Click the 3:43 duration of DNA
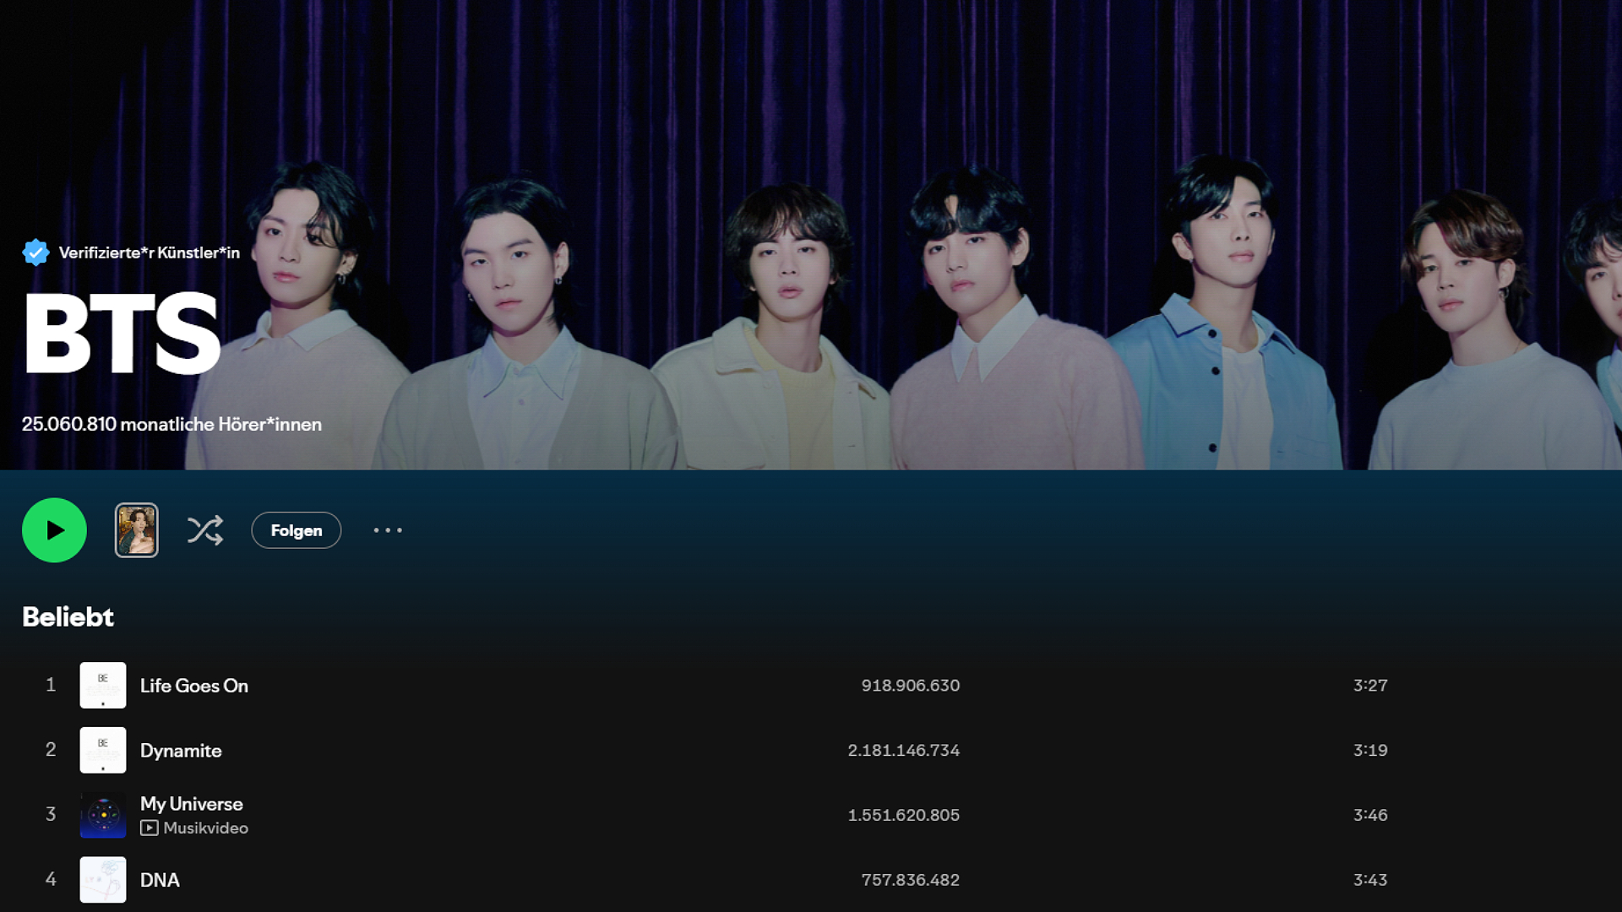1622x912 pixels. (1370, 880)
